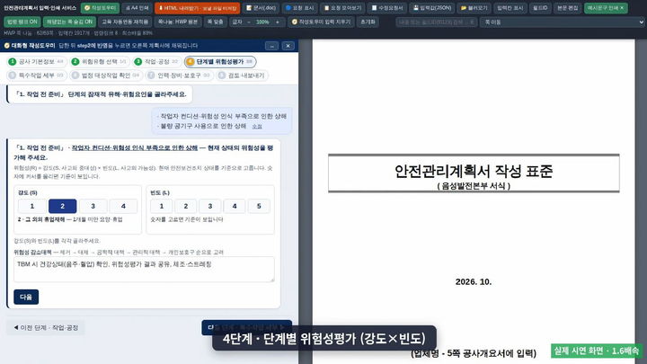The image size is (647, 364).
Task: Click the 다음 button below the mitigation text area
Action: point(26,297)
